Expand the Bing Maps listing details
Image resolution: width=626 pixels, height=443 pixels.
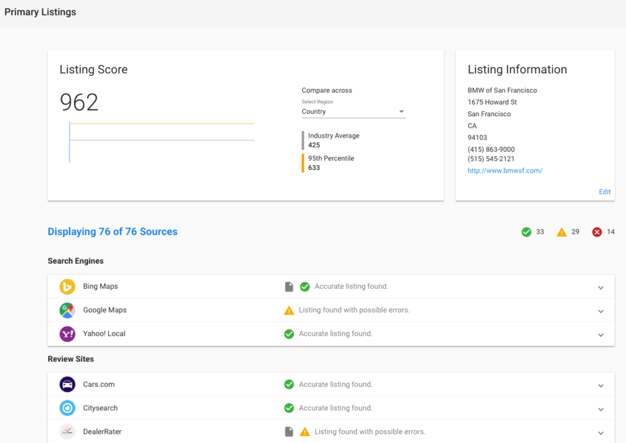(601, 286)
